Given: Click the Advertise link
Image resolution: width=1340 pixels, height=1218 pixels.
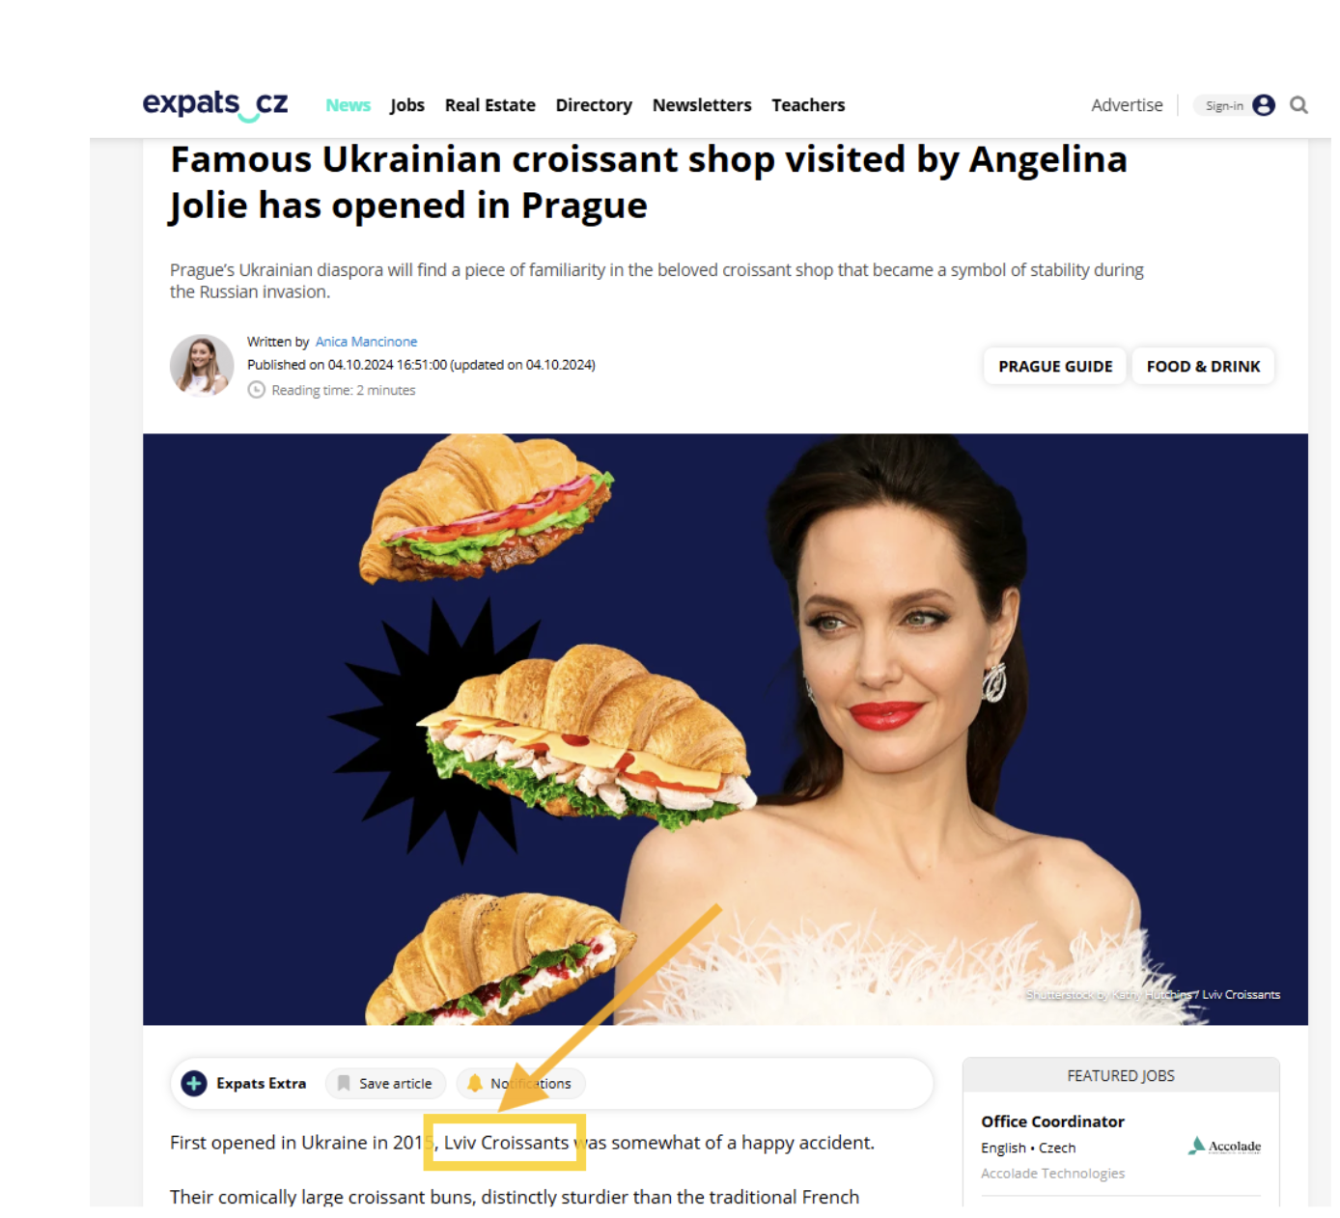Looking at the screenshot, I should (x=1127, y=105).
